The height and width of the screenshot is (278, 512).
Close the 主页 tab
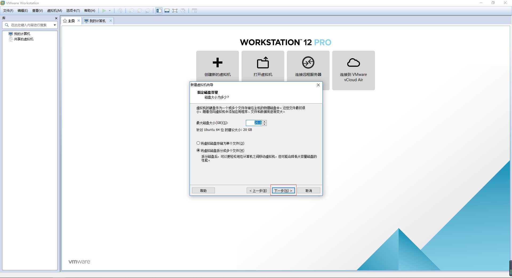(x=79, y=21)
